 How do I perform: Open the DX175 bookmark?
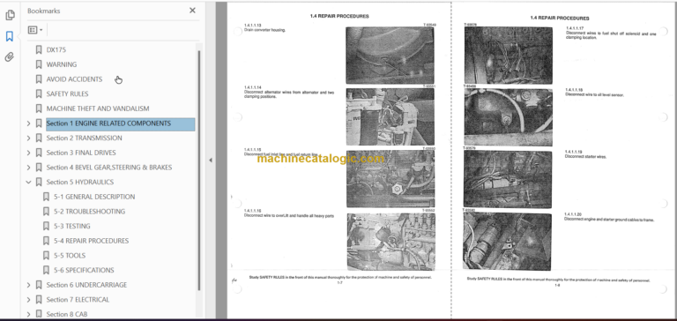(56, 49)
